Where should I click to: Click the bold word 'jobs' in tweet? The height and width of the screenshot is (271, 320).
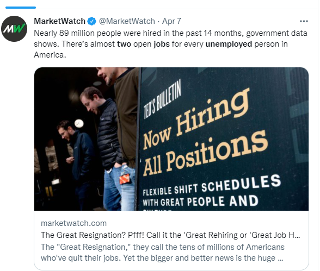162,44
